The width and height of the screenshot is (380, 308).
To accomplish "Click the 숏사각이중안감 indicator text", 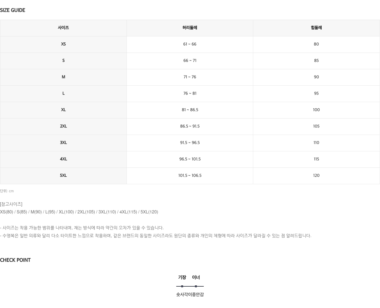I will tap(190, 295).
